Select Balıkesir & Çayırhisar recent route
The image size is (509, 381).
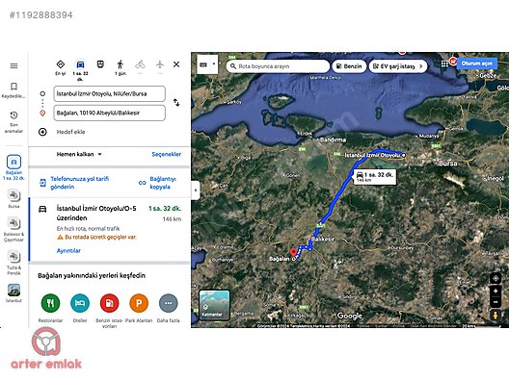point(13,229)
